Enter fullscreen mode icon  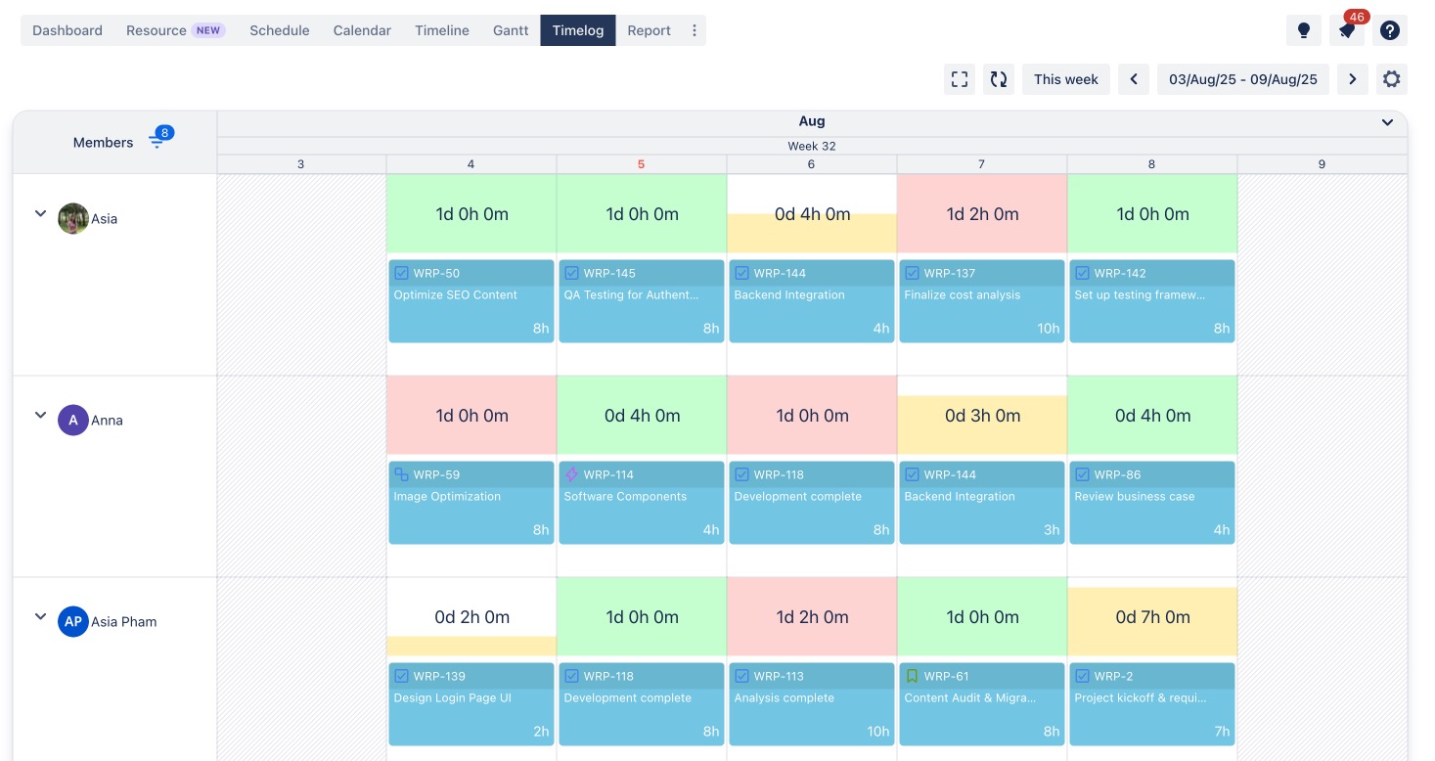[960, 79]
